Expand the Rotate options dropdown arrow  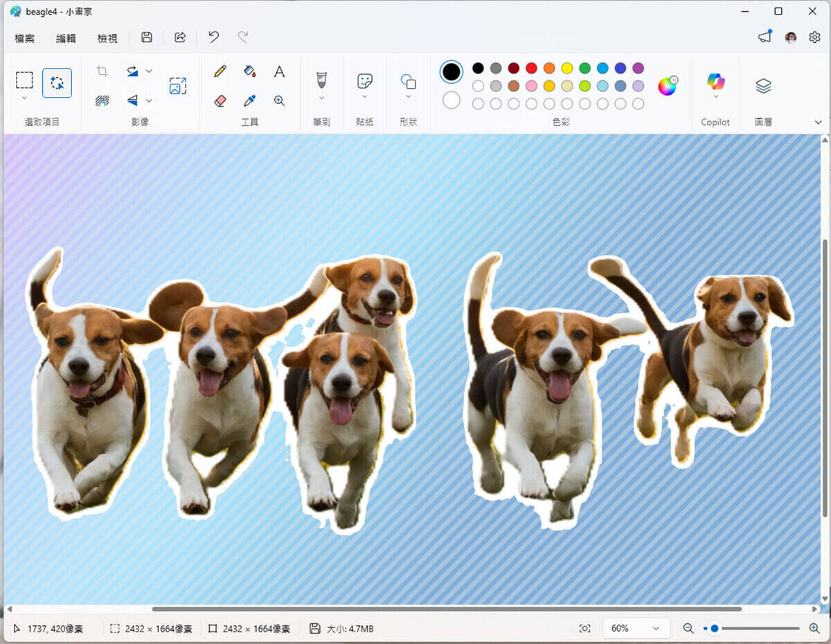coord(149,71)
